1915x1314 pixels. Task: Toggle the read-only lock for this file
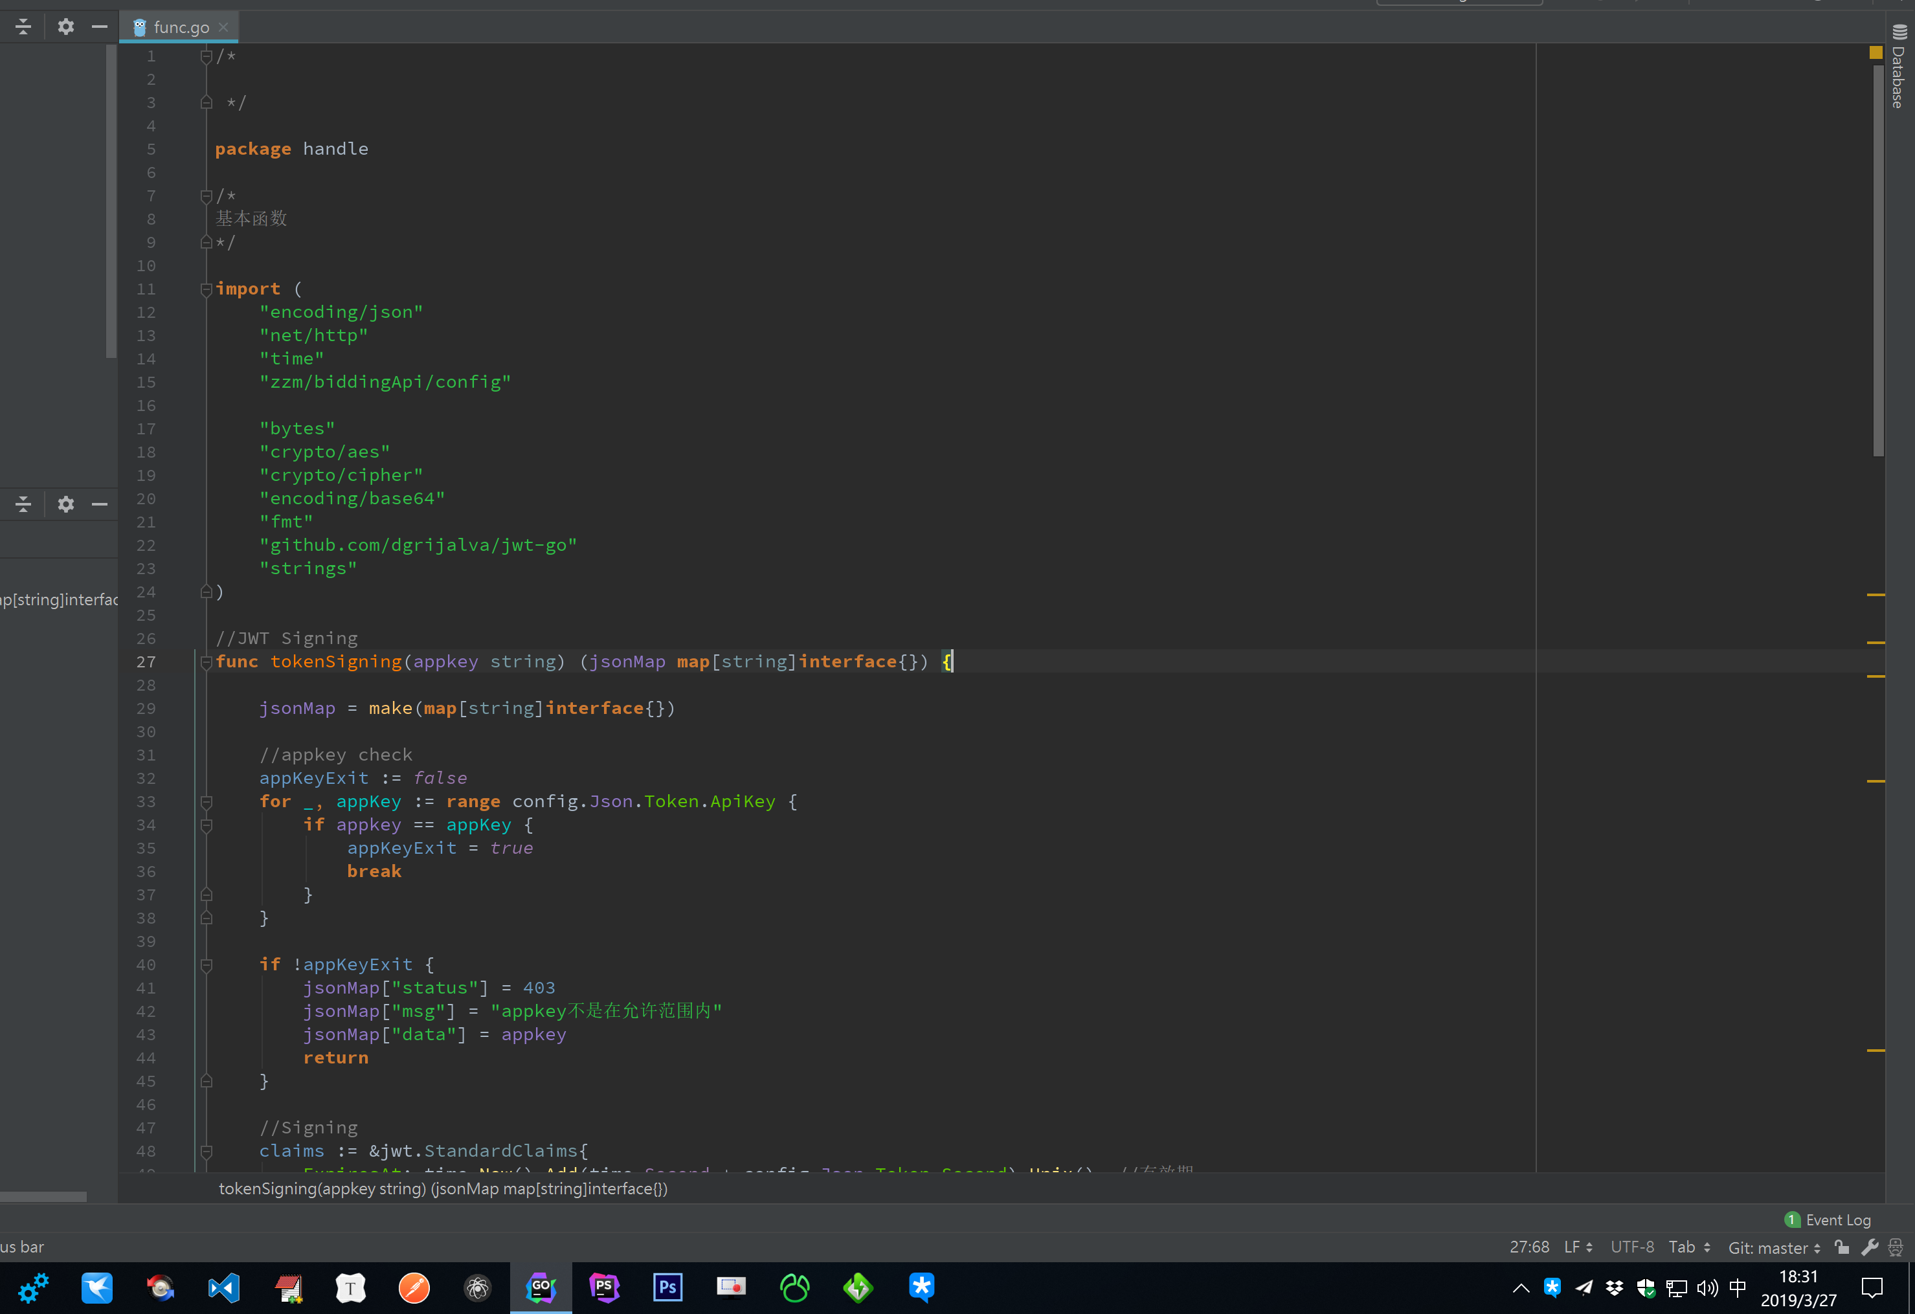1842,1247
